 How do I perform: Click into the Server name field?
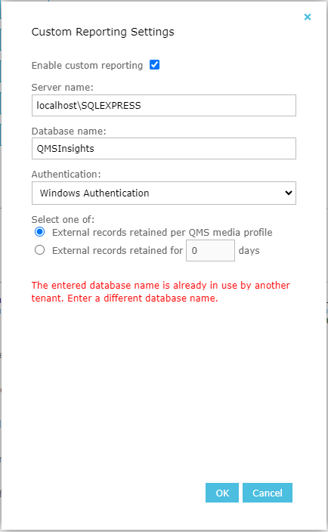[164, 106]
